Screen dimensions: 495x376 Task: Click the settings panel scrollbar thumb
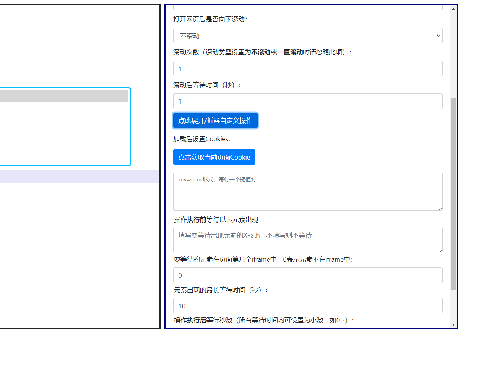pyautogui.click(x=453, y=191)
